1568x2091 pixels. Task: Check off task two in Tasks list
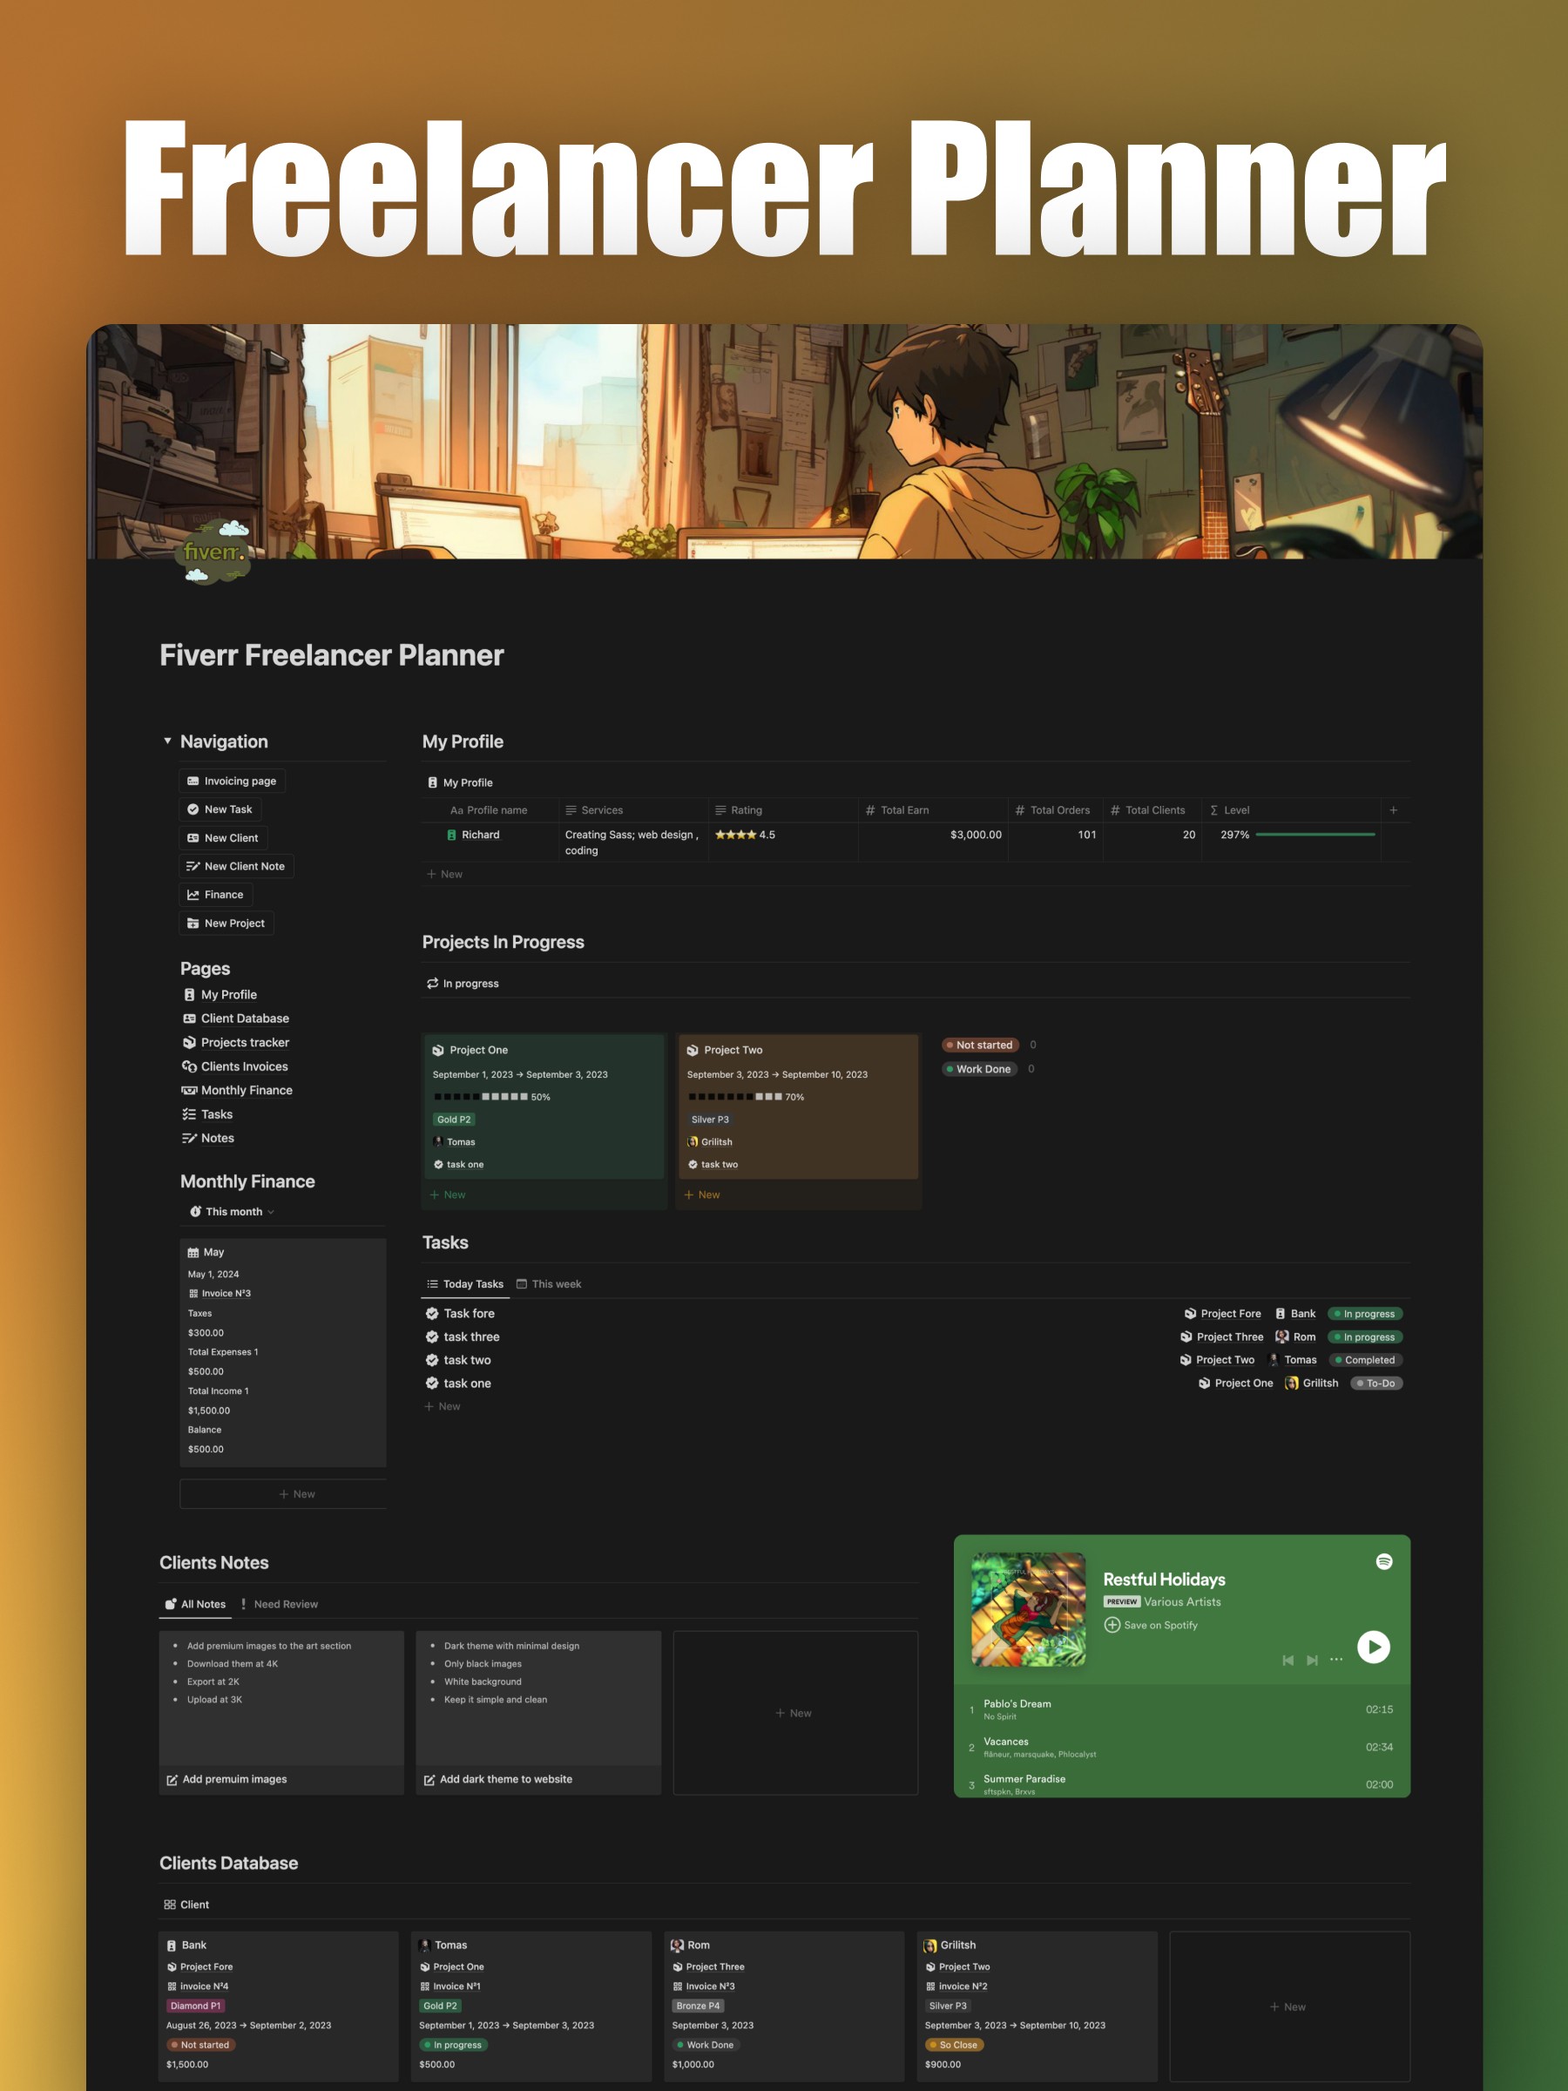[432, 1360]
